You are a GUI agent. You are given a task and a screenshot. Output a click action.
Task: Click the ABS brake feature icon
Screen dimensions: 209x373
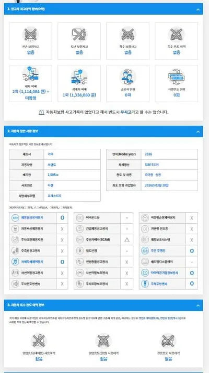15,217
